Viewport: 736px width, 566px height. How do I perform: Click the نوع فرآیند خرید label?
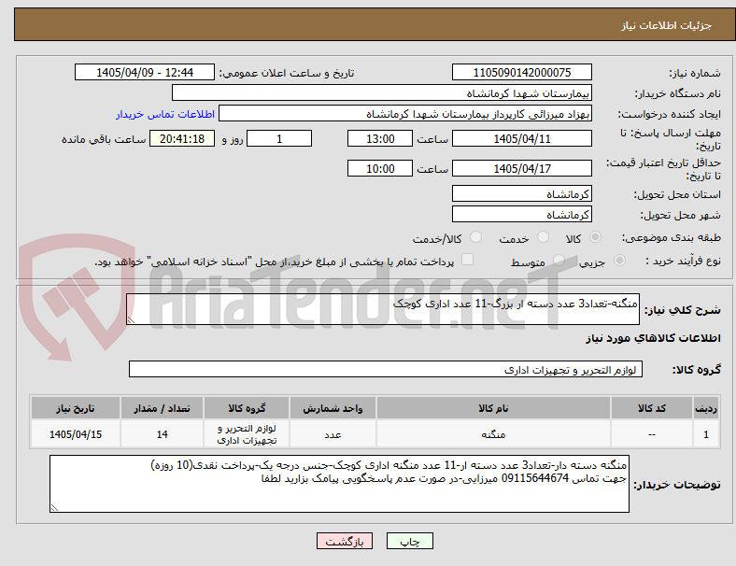tap(684, 261)
